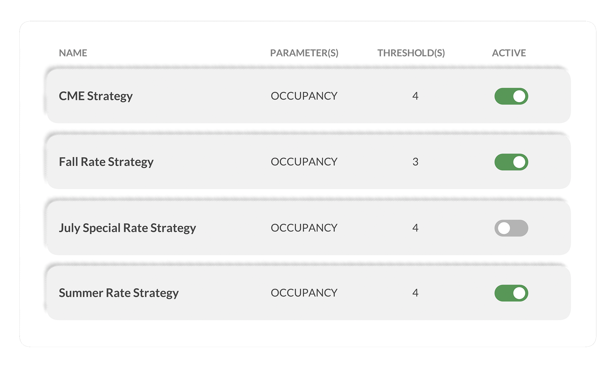615x365 pixels.
Task: Open the Fall Rate Strategy name
Action: click(106, 162)
